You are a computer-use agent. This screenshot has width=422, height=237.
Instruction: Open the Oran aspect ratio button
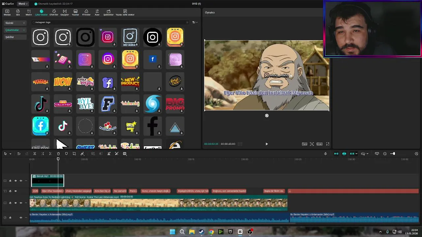coord(319,144)
